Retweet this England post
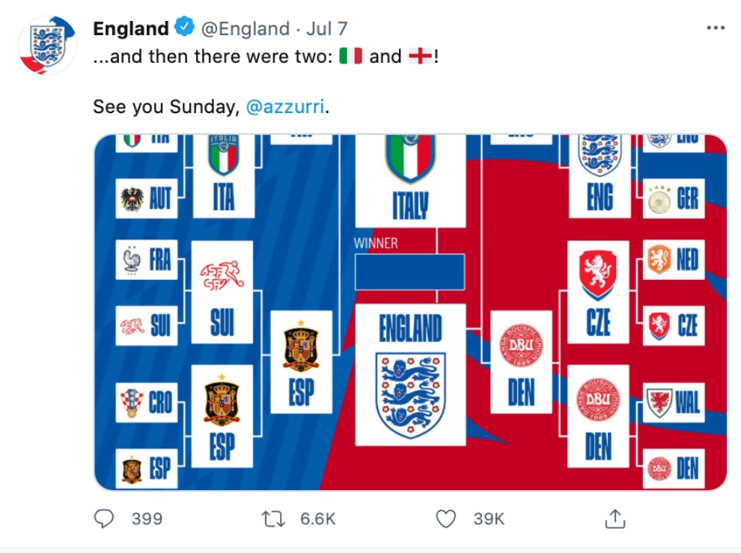 pos(274,519)
